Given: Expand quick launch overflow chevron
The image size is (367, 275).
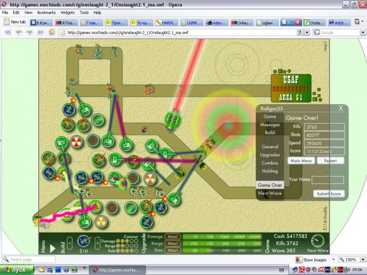Looking at the screenshot, I should (x=84, y=268).
